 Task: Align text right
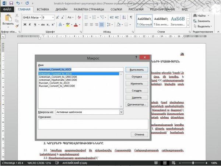pos(97,25)
